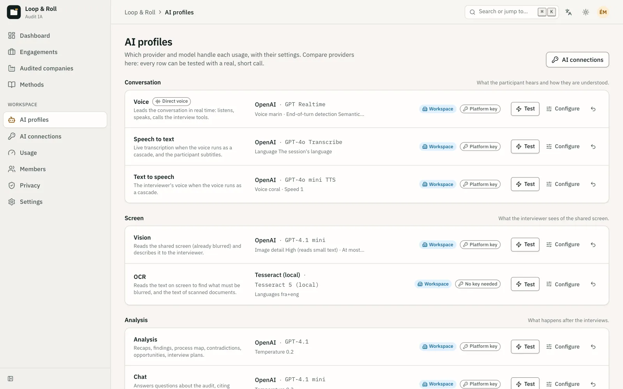623x389 pixels.
Task: Click the Loop & Roll workspace logo
Action: pos(14,12)
